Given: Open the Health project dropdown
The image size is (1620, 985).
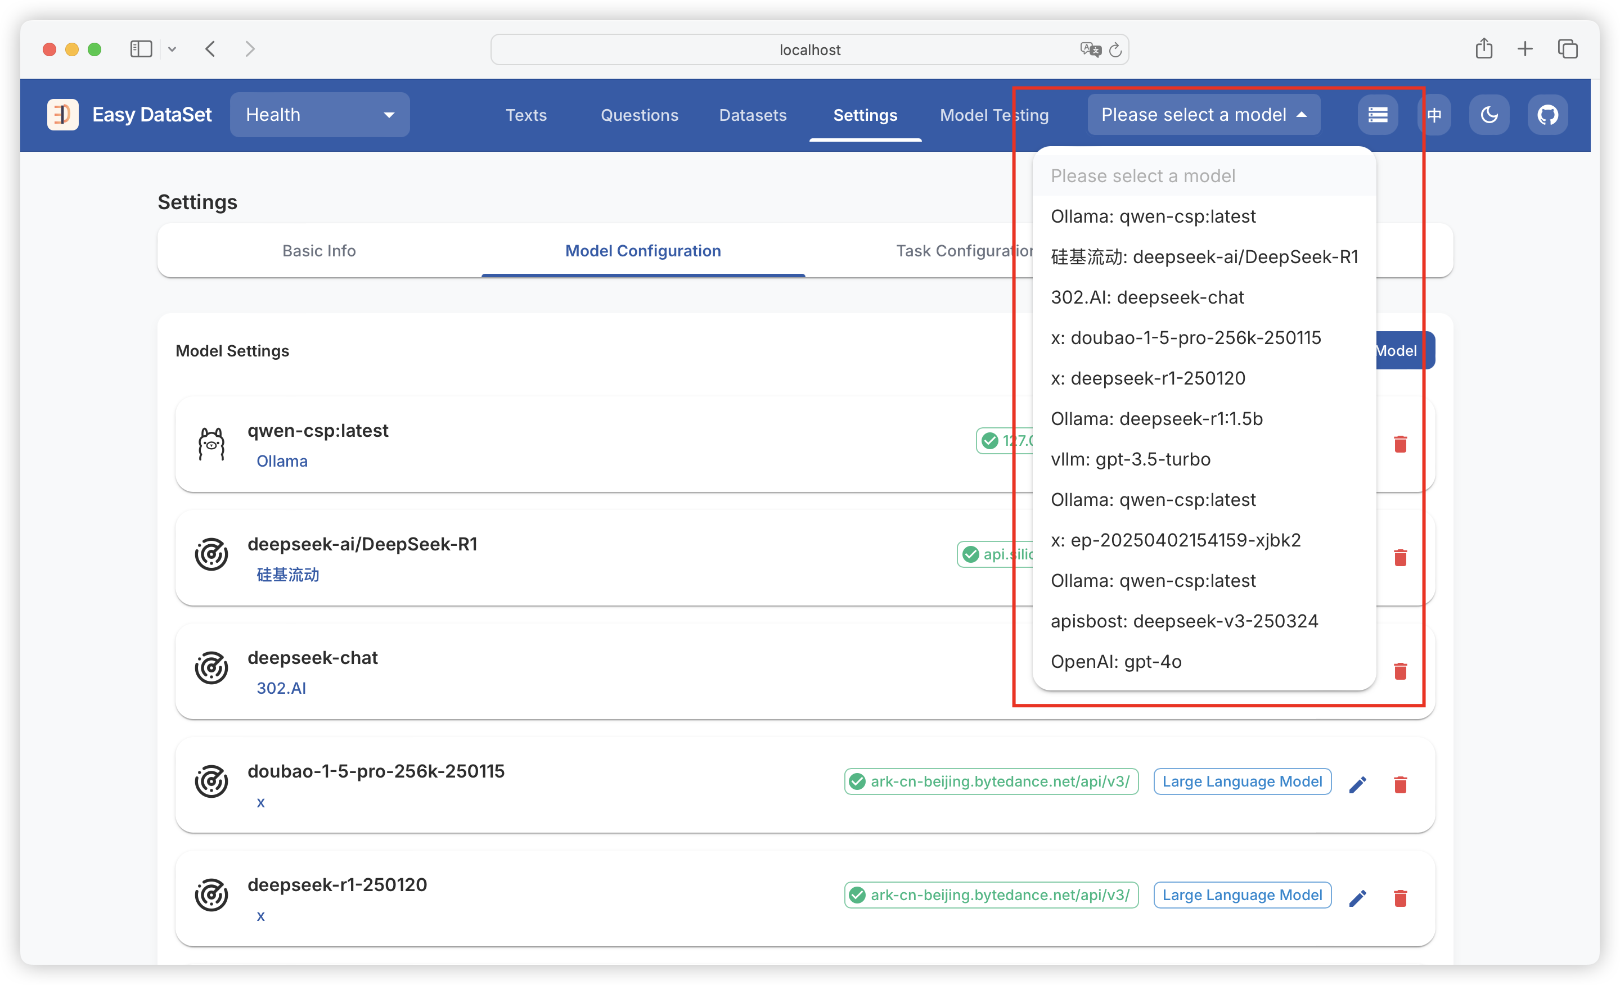Looking at the screenshot, I should (x=319, y=115).
